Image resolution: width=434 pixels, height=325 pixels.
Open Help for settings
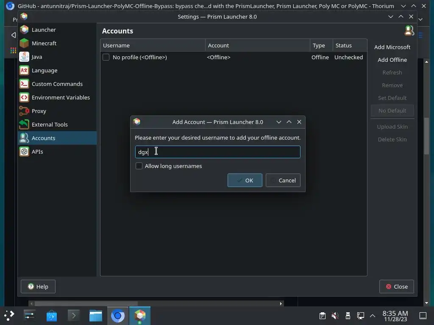(38, 286)
